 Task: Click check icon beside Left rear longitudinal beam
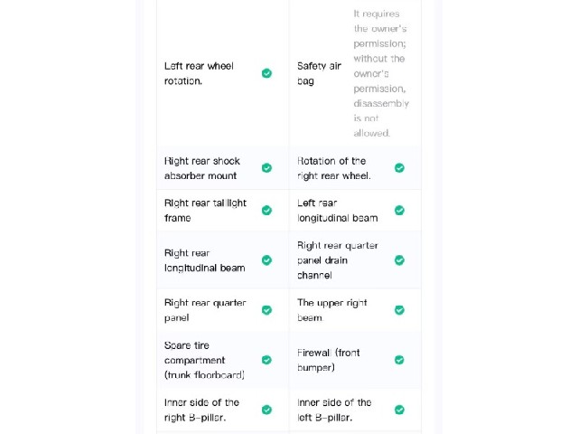(x=399, y=211)
